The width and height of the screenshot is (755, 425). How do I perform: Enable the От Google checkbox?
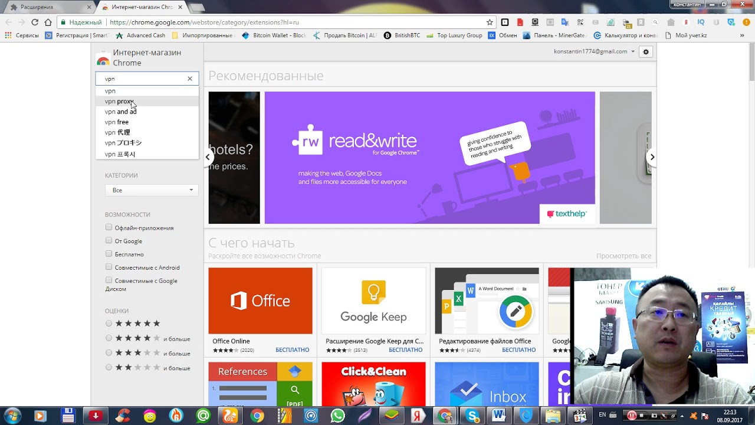pyautogui.click(x=109, y=240)
